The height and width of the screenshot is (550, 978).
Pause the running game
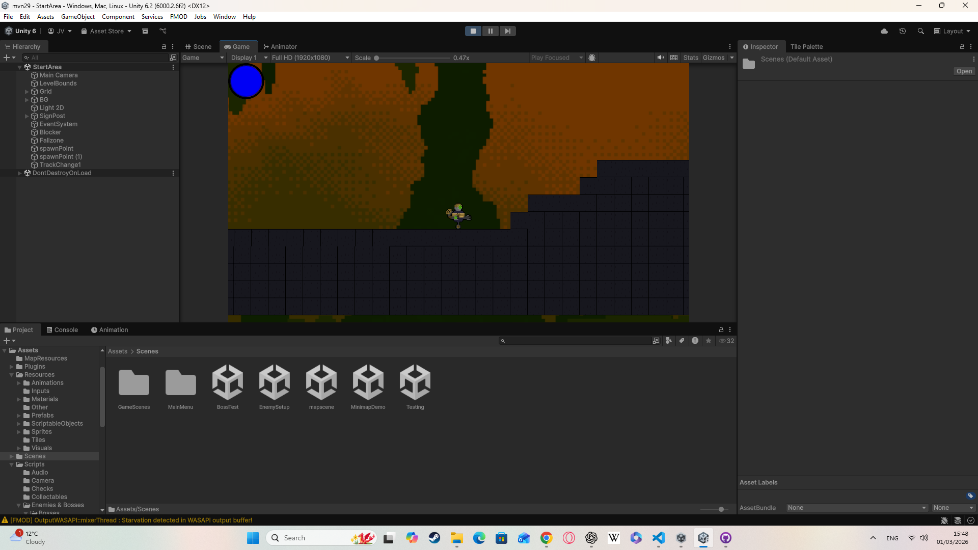490,31
